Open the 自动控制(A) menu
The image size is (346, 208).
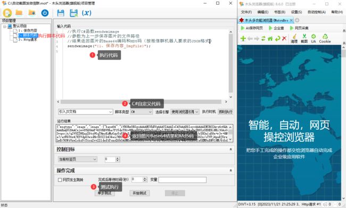click(x=317, y=12)
